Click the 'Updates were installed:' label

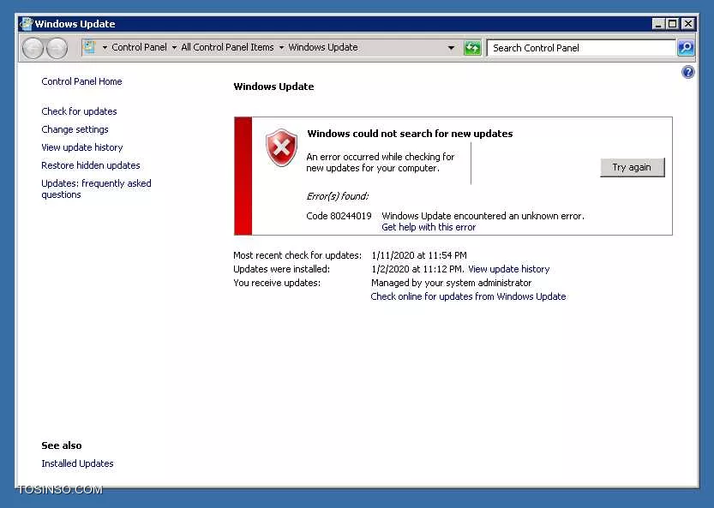tap(281, 269)
